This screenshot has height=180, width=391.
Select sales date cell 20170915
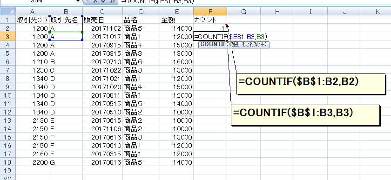point(102,45)
